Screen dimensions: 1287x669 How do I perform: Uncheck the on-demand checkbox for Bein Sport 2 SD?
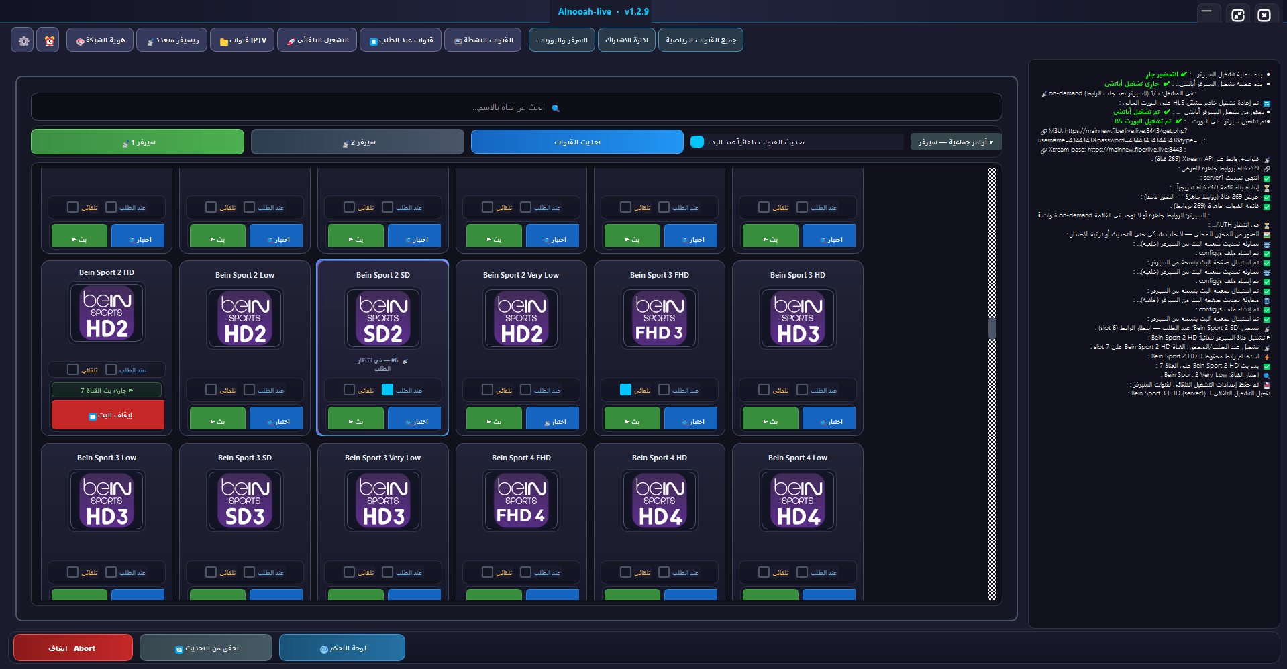[387, 390]
